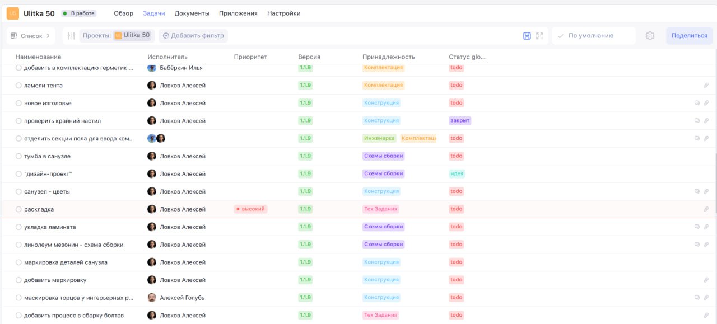Image resolution: width=717 pixels, height=324 pixels.
Task: Open comments on 'укладка ламината' row
Action: 697,227
